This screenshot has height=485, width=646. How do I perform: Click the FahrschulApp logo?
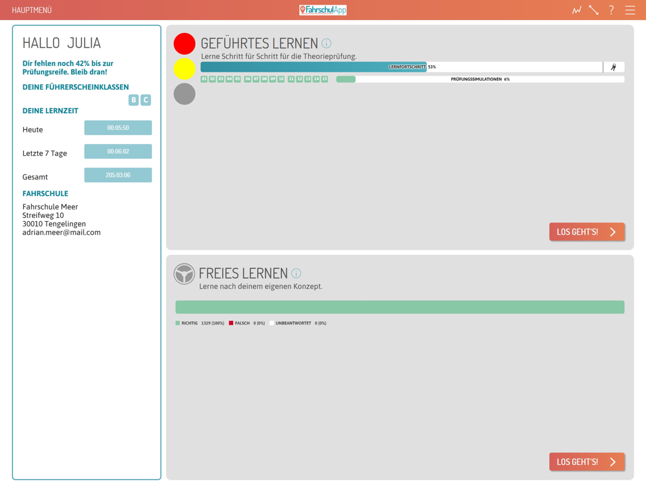[323, 10]
